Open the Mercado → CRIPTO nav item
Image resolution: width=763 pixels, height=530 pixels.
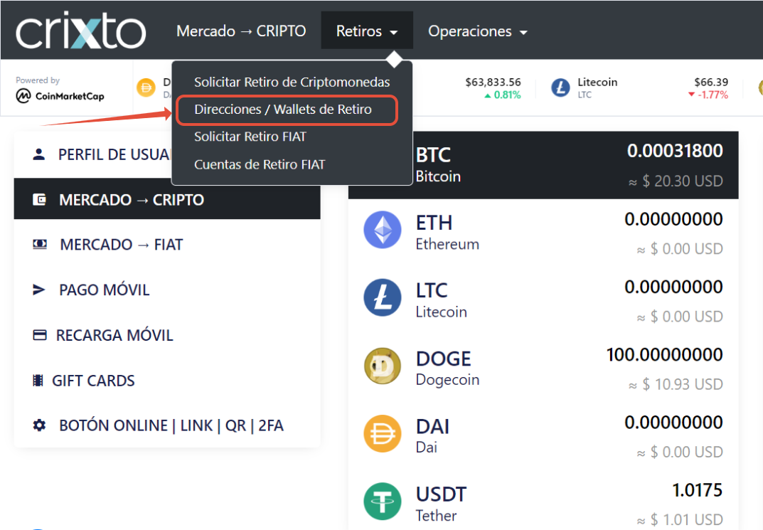(241, 31)
